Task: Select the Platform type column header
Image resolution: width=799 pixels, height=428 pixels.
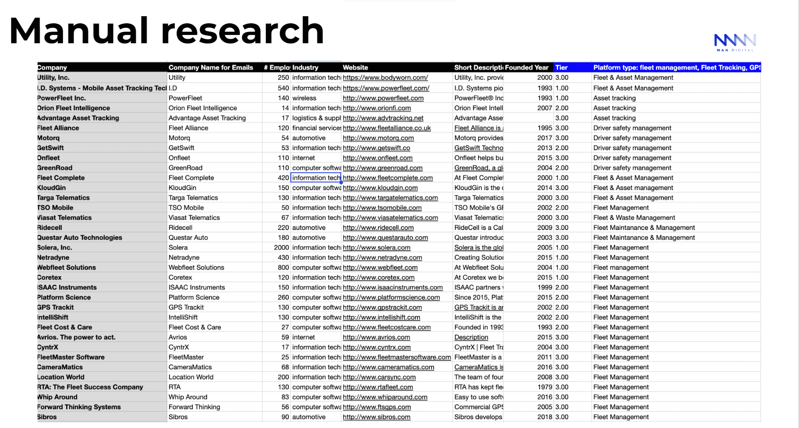Action: tap(676, 67)
